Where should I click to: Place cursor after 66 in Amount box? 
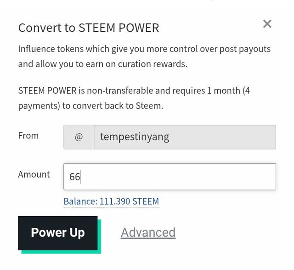(81, 177)
